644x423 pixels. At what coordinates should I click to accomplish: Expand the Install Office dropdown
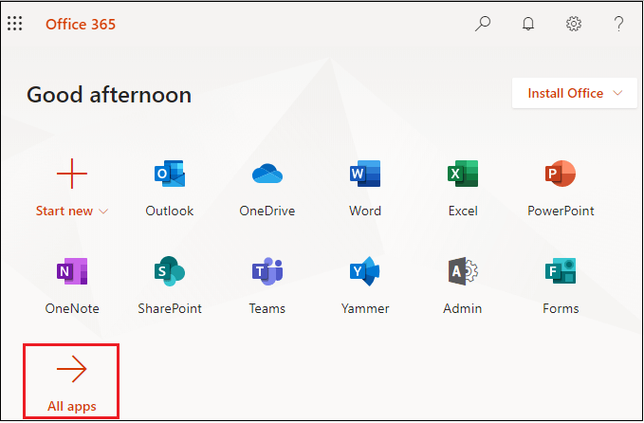tap(574, 93)
